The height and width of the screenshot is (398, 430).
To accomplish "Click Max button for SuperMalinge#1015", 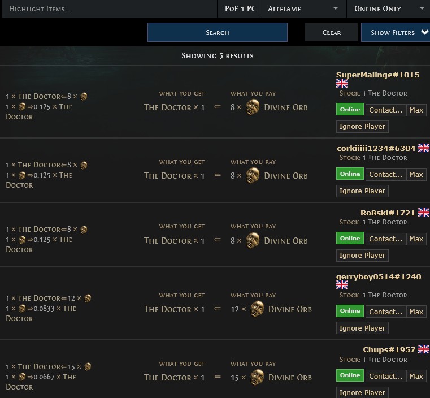I will coord(416,110).
